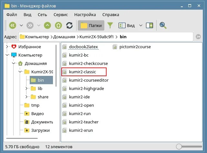This screenshot has width=207, height=153.
Task: Go to the home folder icon
Action: tap(58, 25)
